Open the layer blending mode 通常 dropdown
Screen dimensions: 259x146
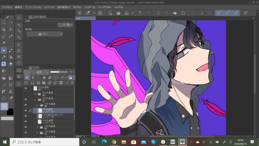point(40,72)
